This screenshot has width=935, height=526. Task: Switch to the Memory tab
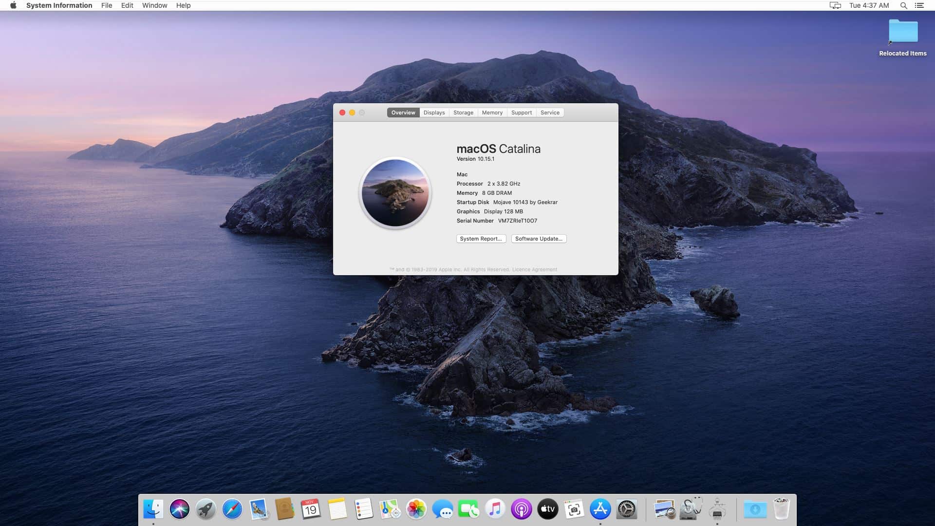[x=492, y=113]
